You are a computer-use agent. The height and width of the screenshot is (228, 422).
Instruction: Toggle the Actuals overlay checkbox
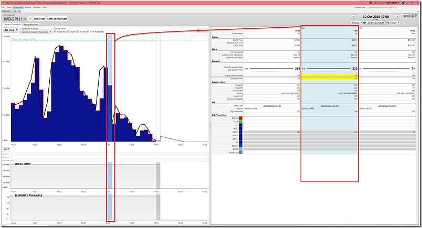[x=78, y=32]
